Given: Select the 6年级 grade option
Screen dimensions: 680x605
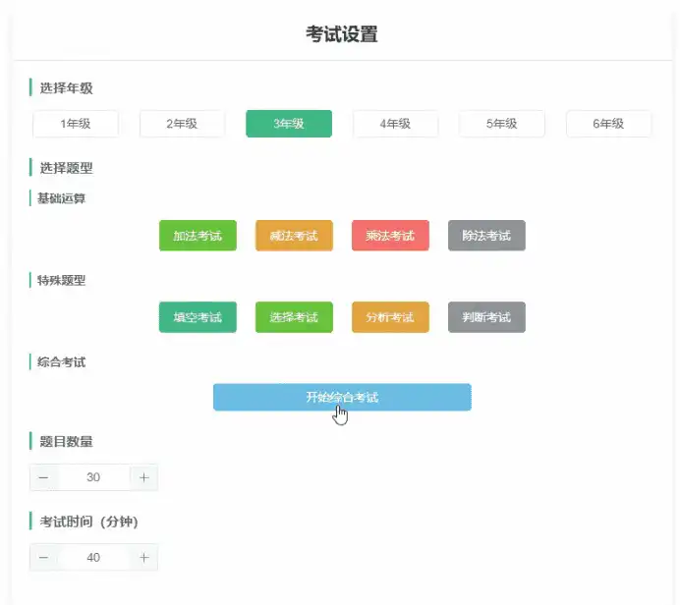Looking at the screenshot, I should click(x=608, y=124).
